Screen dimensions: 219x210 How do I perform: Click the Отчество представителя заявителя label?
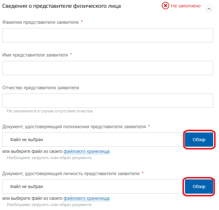point(41,88)
